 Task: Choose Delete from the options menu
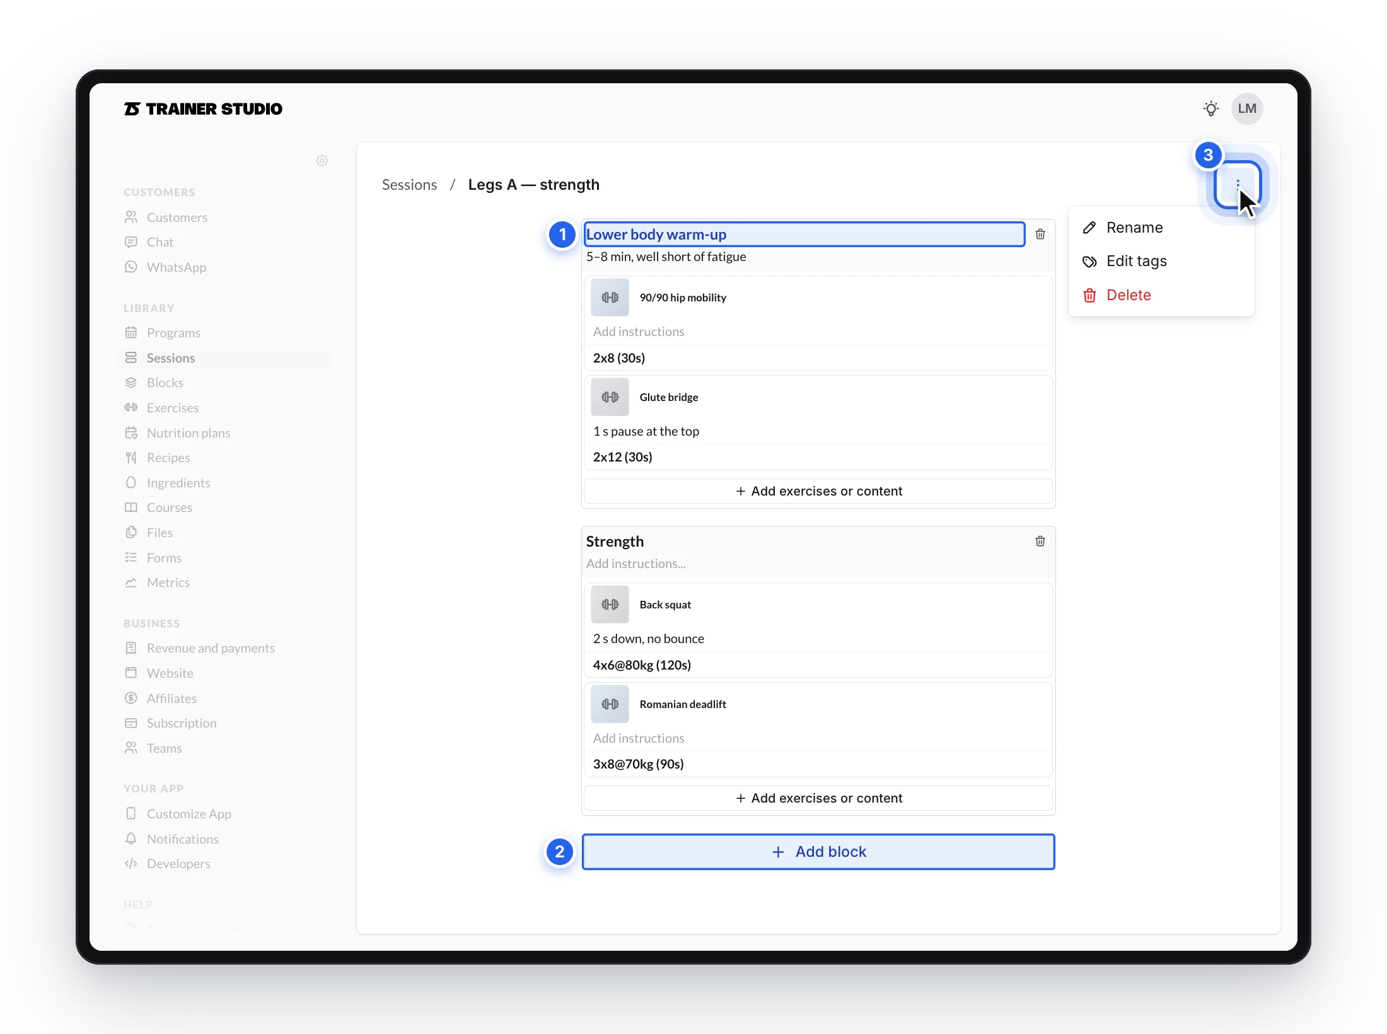[1161, 295]
